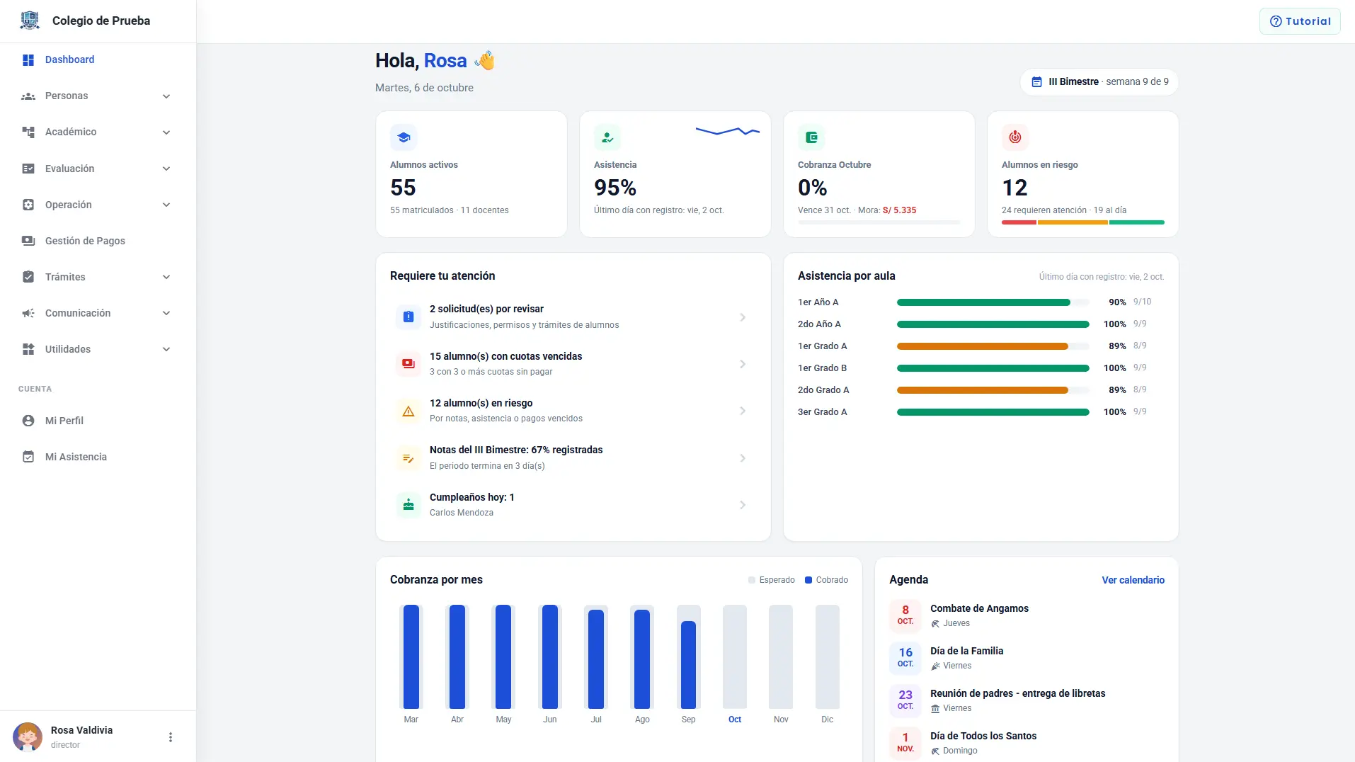
Task: Open Mi Asistencia menu item
Action: (x=98, y=457)
